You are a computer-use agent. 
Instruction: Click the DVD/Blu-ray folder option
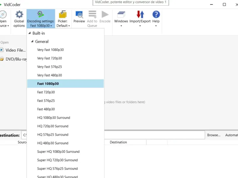coord(16,59)
